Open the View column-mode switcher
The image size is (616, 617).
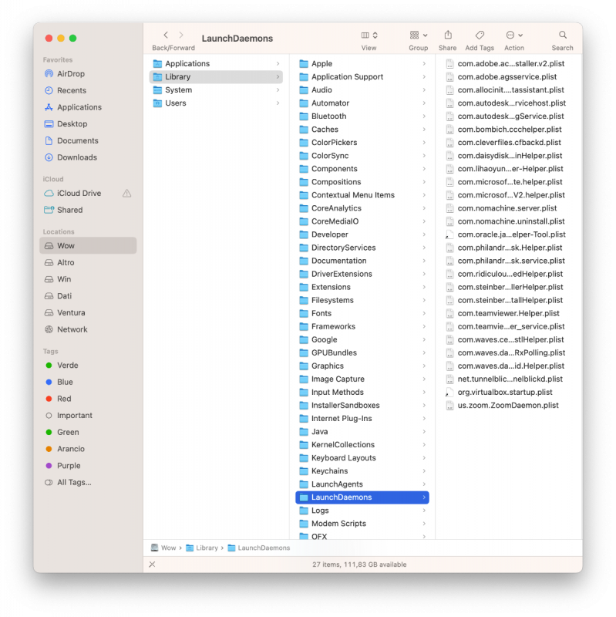click(x=369, y=35)
